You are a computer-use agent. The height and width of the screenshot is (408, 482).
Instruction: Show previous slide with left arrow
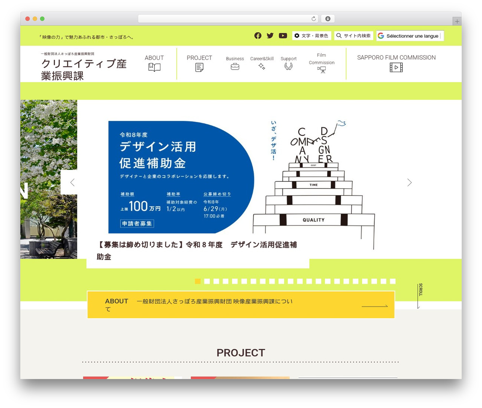click(72, 182)
